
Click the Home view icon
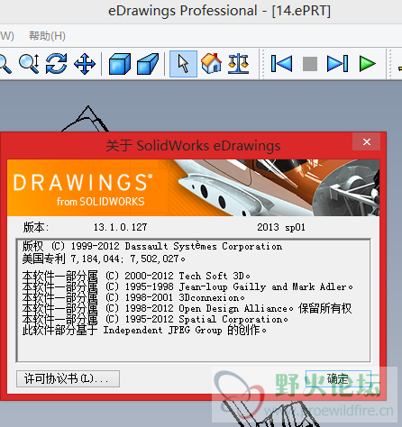tap(212, 64)
